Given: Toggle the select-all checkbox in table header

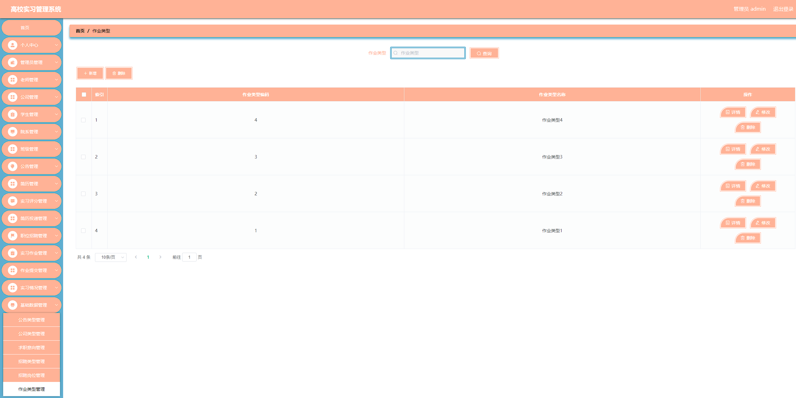Looking at the screenshot, I should [84, 95].
